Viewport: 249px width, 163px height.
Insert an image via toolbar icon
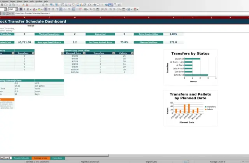pos(78,5)
